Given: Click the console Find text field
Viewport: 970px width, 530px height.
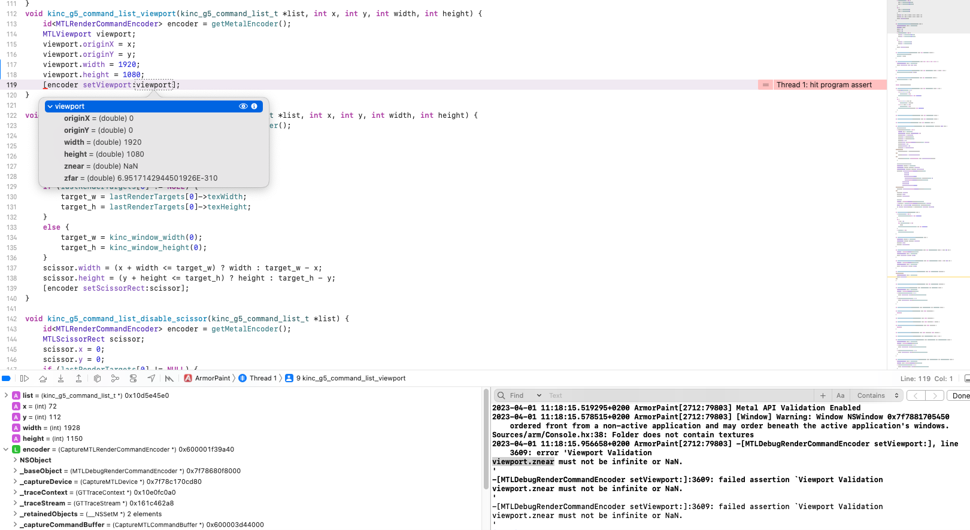Looking at the screenshot, I should [680, 395].
